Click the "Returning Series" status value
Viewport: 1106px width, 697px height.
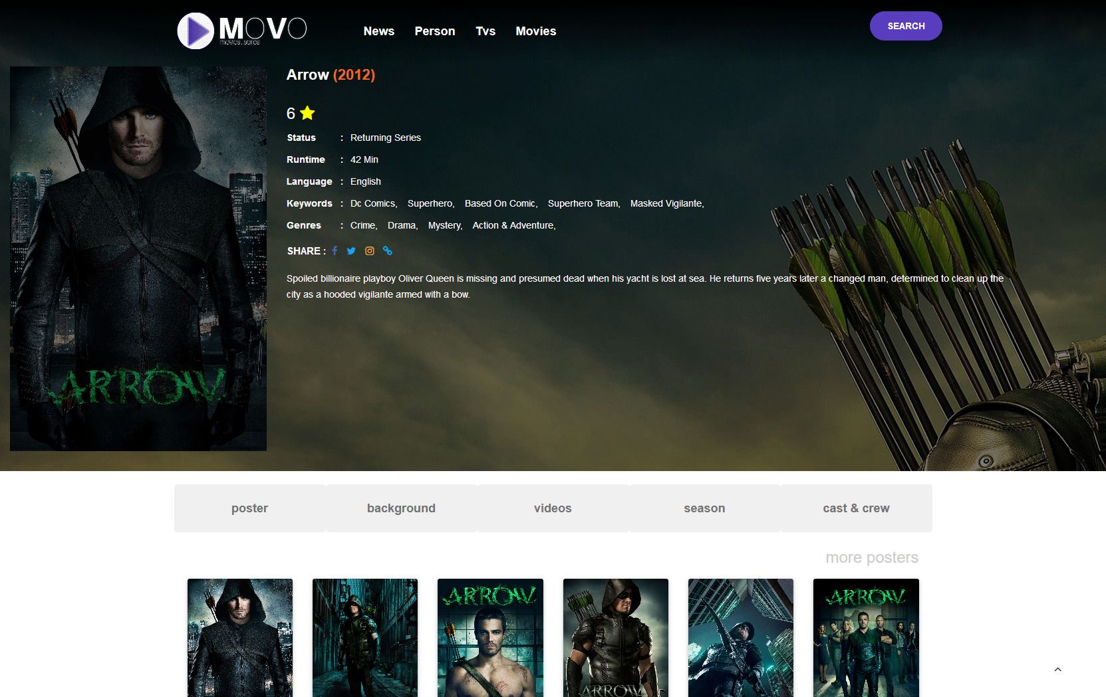click(386, 138)
